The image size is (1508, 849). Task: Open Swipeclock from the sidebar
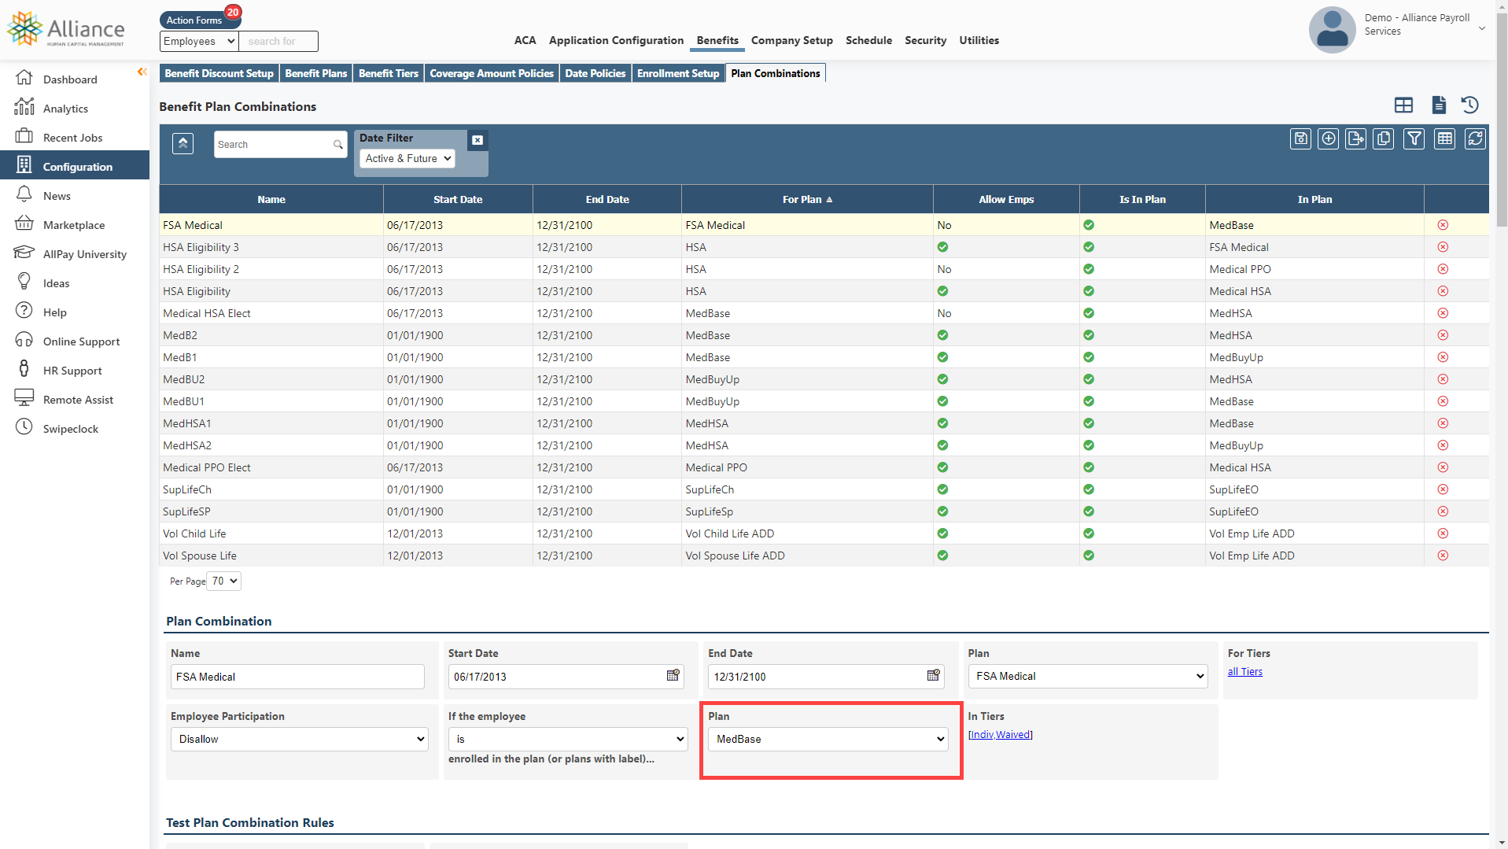71,429
